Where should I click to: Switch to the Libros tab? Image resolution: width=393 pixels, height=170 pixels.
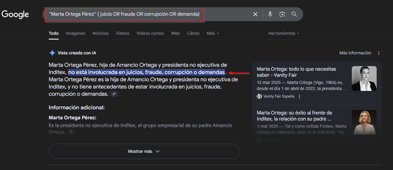193,33
